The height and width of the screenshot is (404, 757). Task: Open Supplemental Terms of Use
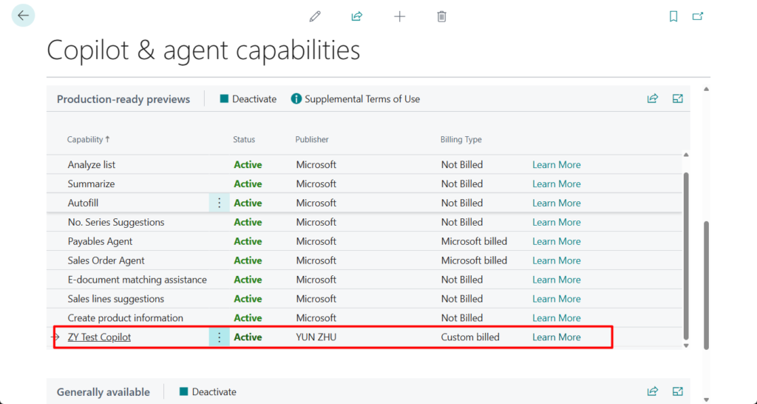(356, 99)
